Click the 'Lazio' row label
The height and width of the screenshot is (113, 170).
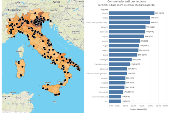pos(106,101)
